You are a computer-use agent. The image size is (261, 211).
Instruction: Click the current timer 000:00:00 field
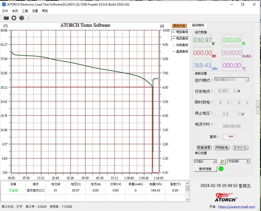click(232, 126)
